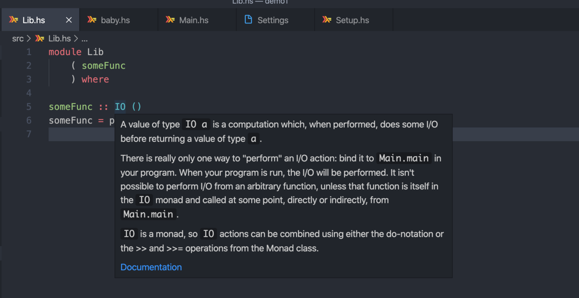Expand the breadcrumb ellipsis symbol list
The height and width of the screenshot is (298, 579).
[84, 38]
